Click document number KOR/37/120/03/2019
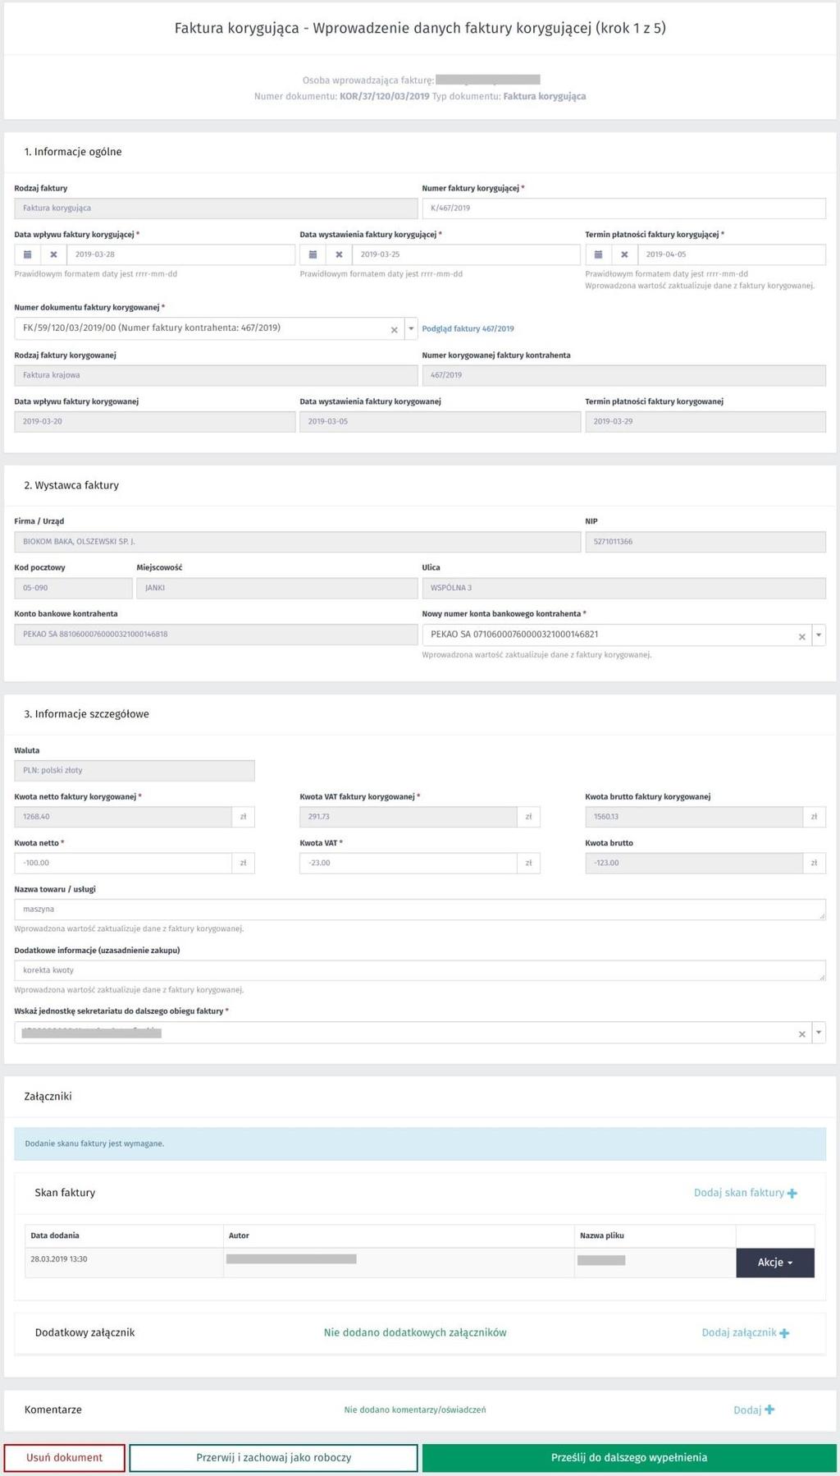840x1476 pixels. [385, 96]
